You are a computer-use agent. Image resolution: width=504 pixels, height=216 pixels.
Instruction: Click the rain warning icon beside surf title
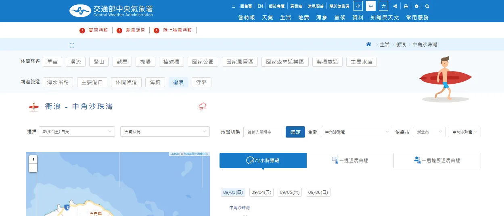(203, 106)
